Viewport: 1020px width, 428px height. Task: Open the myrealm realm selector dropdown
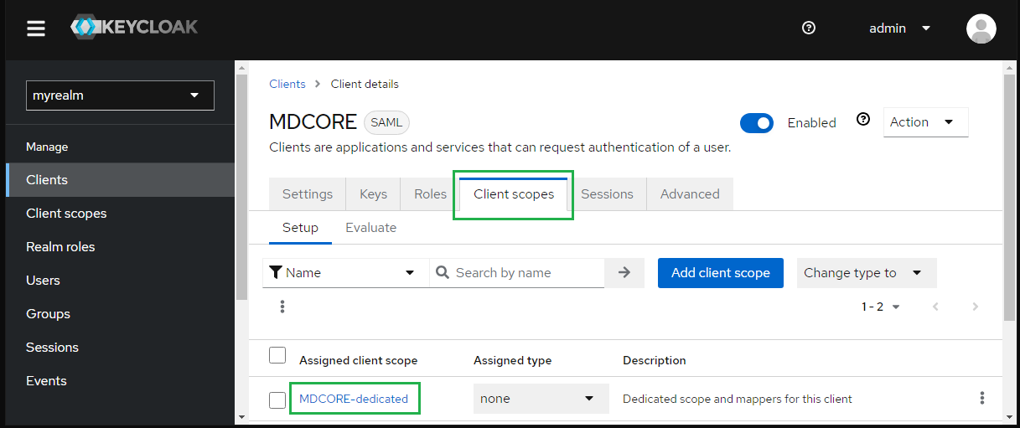(120, 95)
